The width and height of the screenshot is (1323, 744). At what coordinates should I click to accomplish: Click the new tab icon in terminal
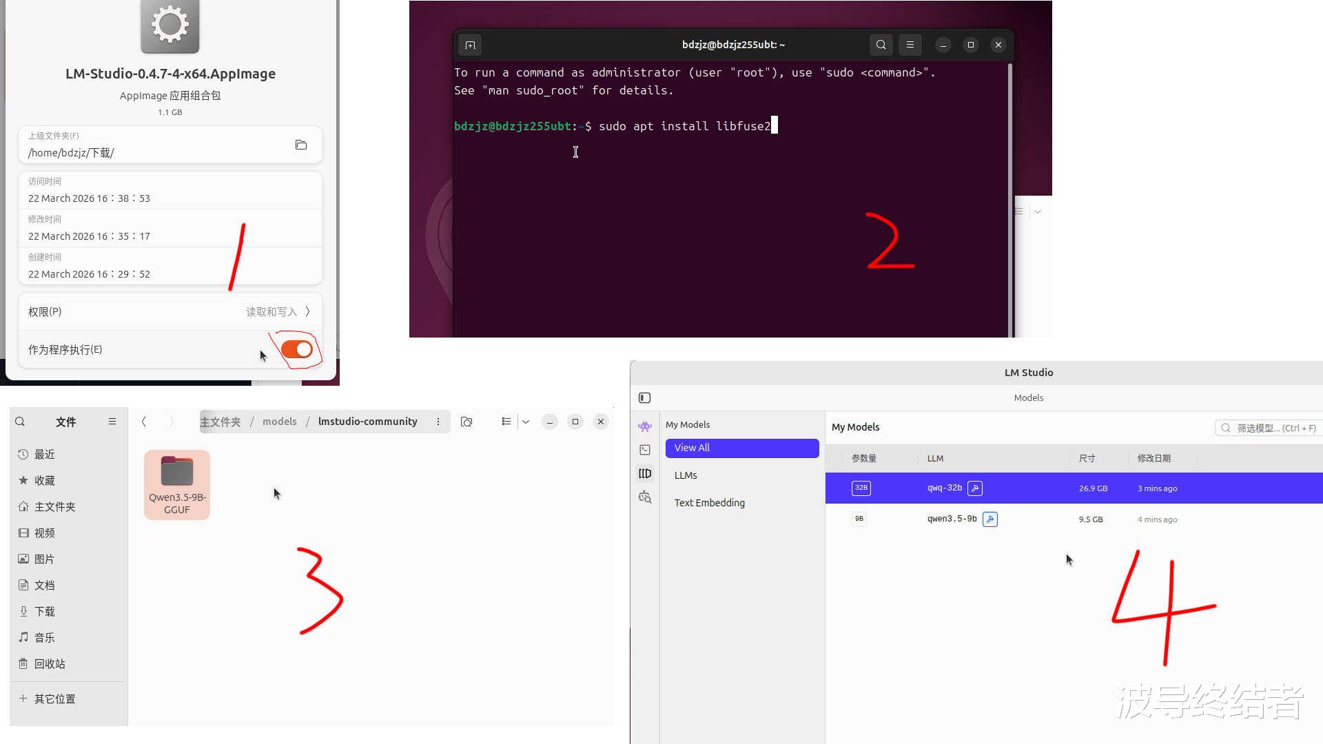click(x=470, y=45)
